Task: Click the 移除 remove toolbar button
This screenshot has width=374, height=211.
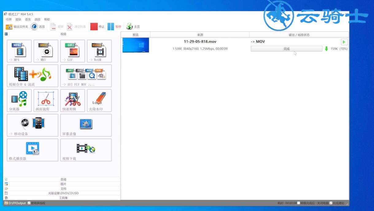Action: (x=57, y=27)
